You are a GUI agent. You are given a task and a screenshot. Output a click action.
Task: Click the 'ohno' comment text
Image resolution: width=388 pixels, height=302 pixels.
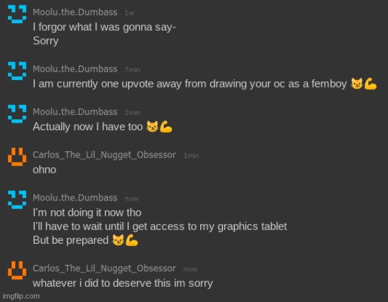coord(45,170)
